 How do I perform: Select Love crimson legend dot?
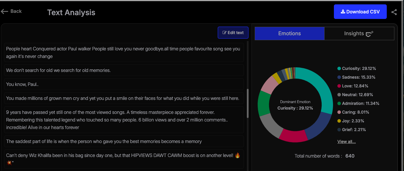339,86
